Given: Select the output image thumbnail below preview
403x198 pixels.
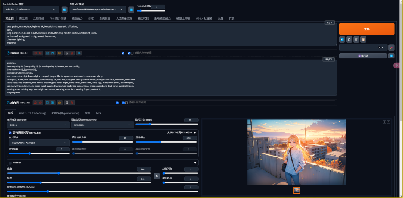Looking at the screenshot, I should pyautogui.click(x=297, y=190).
